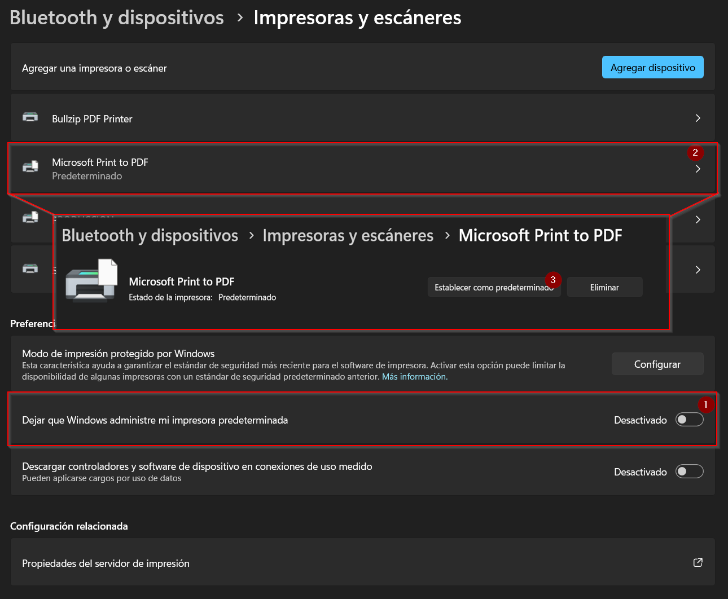Click Pueden aplicarse cargos por uso de datos
The image size is (728, 599).
102,478
